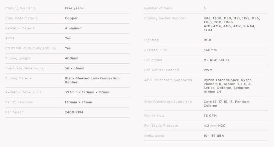Select the 'Five years' warranty value

click(x=74, y=8)
